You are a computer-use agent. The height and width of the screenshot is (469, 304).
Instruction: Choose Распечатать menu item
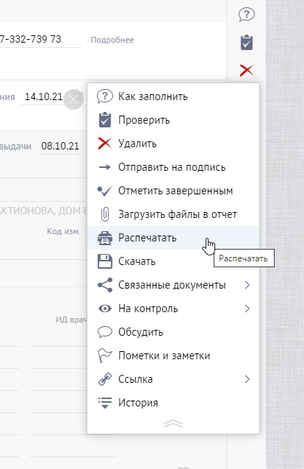[173, 238]
